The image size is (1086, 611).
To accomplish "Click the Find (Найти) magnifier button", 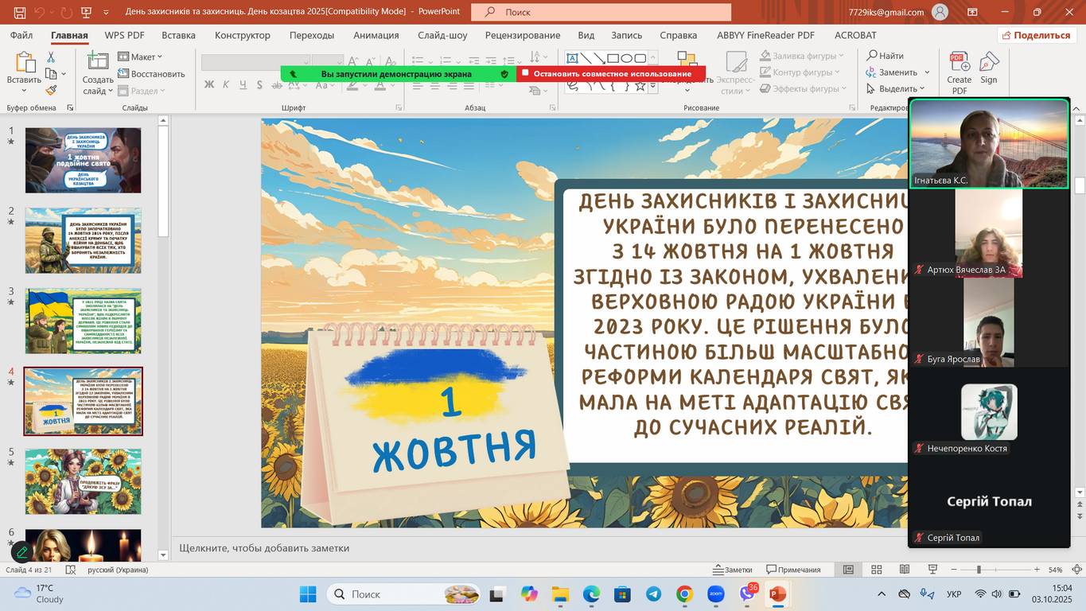I will [885, 56].
